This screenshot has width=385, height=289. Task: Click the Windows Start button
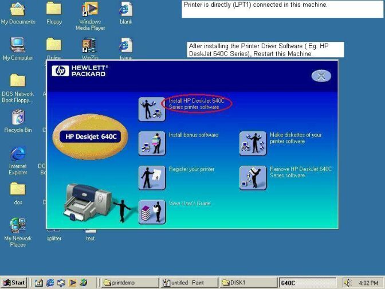[14, 283]
